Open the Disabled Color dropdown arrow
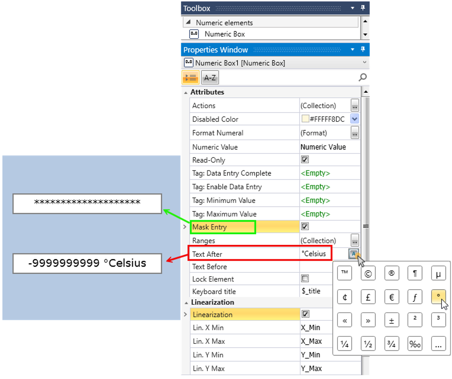 (x=355, y=119)
